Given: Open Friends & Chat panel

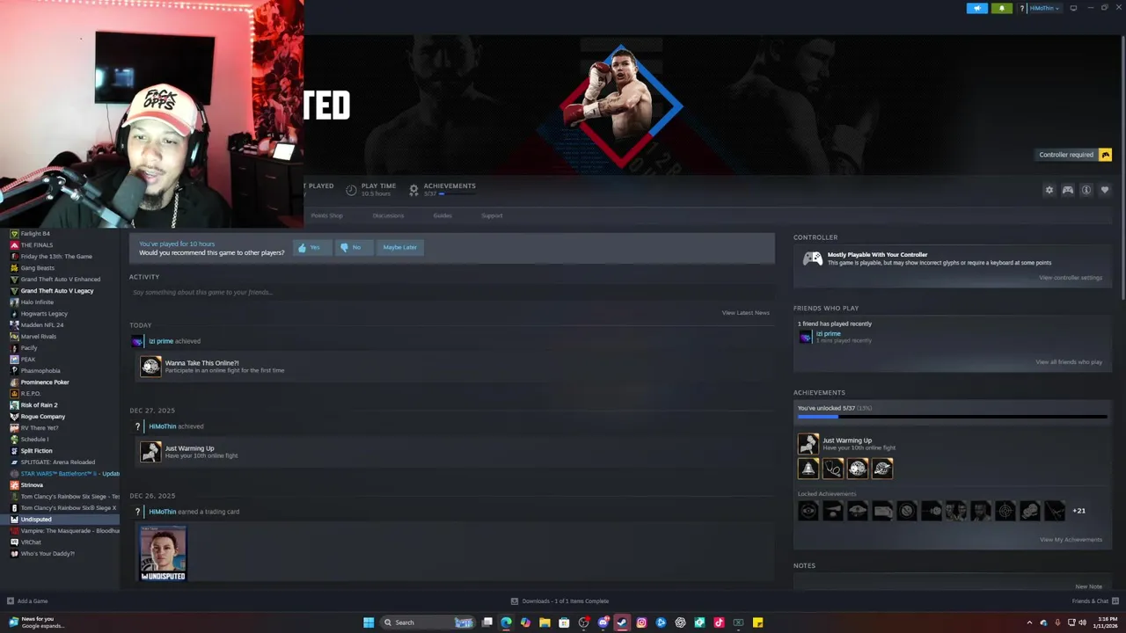Looking at the screenshot, I should (x=1094, y=601).
